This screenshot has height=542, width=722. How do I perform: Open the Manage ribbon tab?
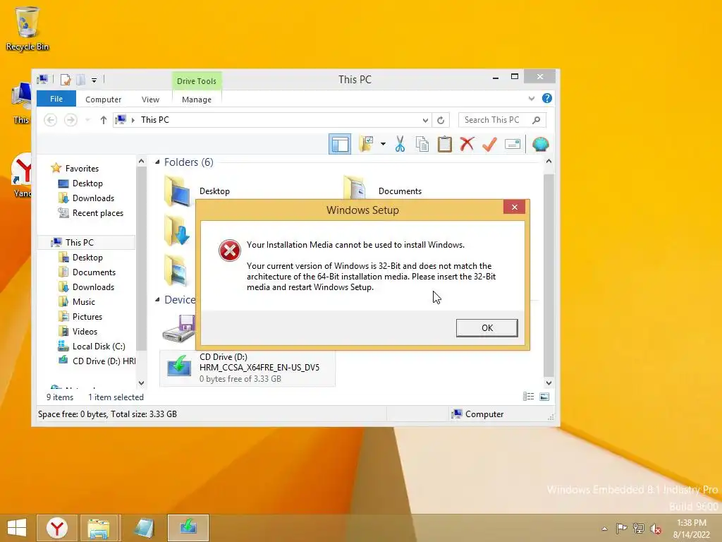click(x=197, y=99)
